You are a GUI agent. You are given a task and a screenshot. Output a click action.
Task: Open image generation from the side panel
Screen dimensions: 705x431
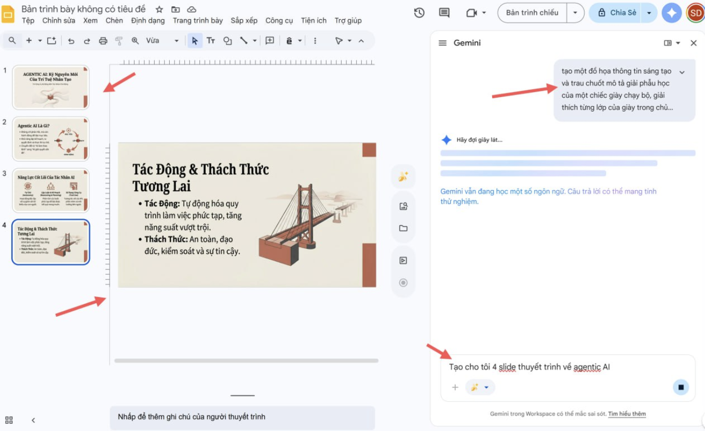pyautogui.click(x=403, y=206)
